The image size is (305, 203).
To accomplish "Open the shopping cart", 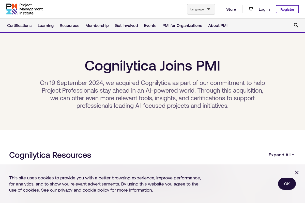I will (x=251, y=9).
